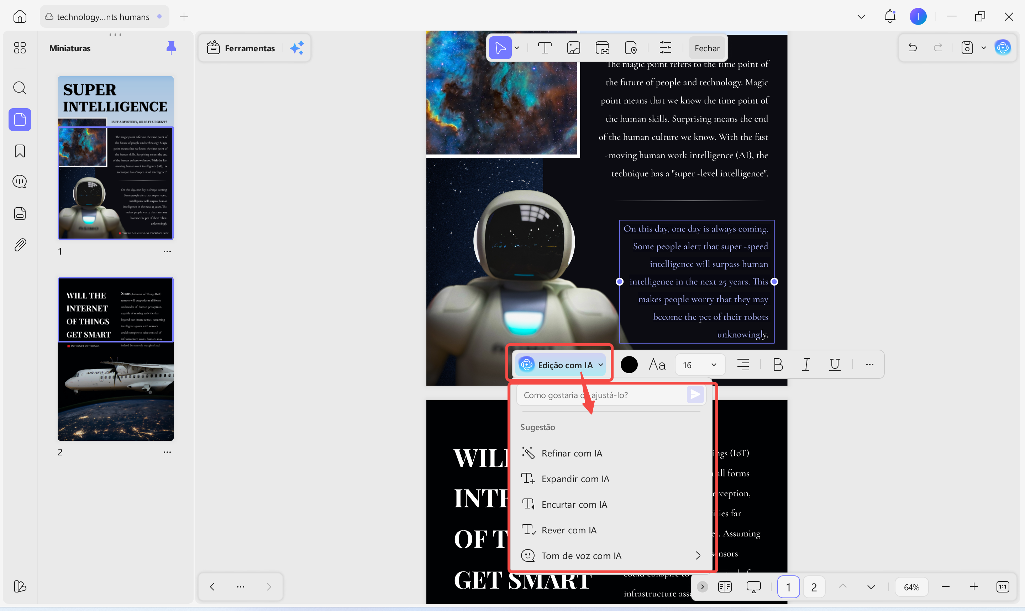Toggle bold formatting on selected text

778,364
